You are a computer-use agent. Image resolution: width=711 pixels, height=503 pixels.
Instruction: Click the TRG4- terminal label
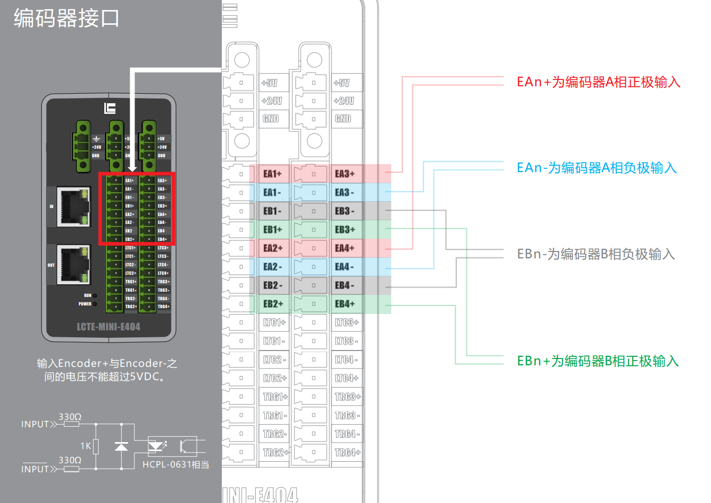(348, 434)
